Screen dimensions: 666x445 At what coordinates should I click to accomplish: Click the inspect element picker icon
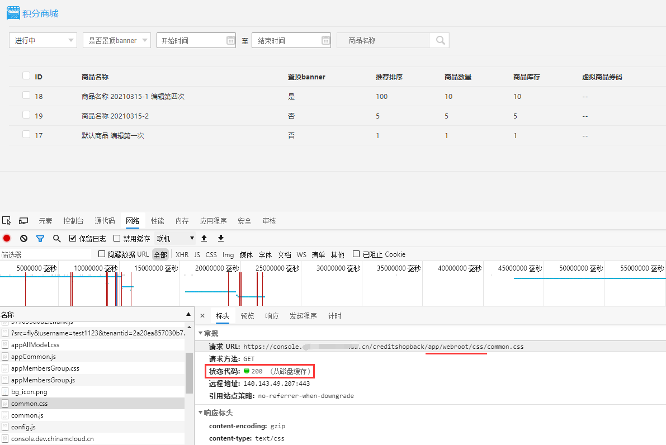(7, 221)
